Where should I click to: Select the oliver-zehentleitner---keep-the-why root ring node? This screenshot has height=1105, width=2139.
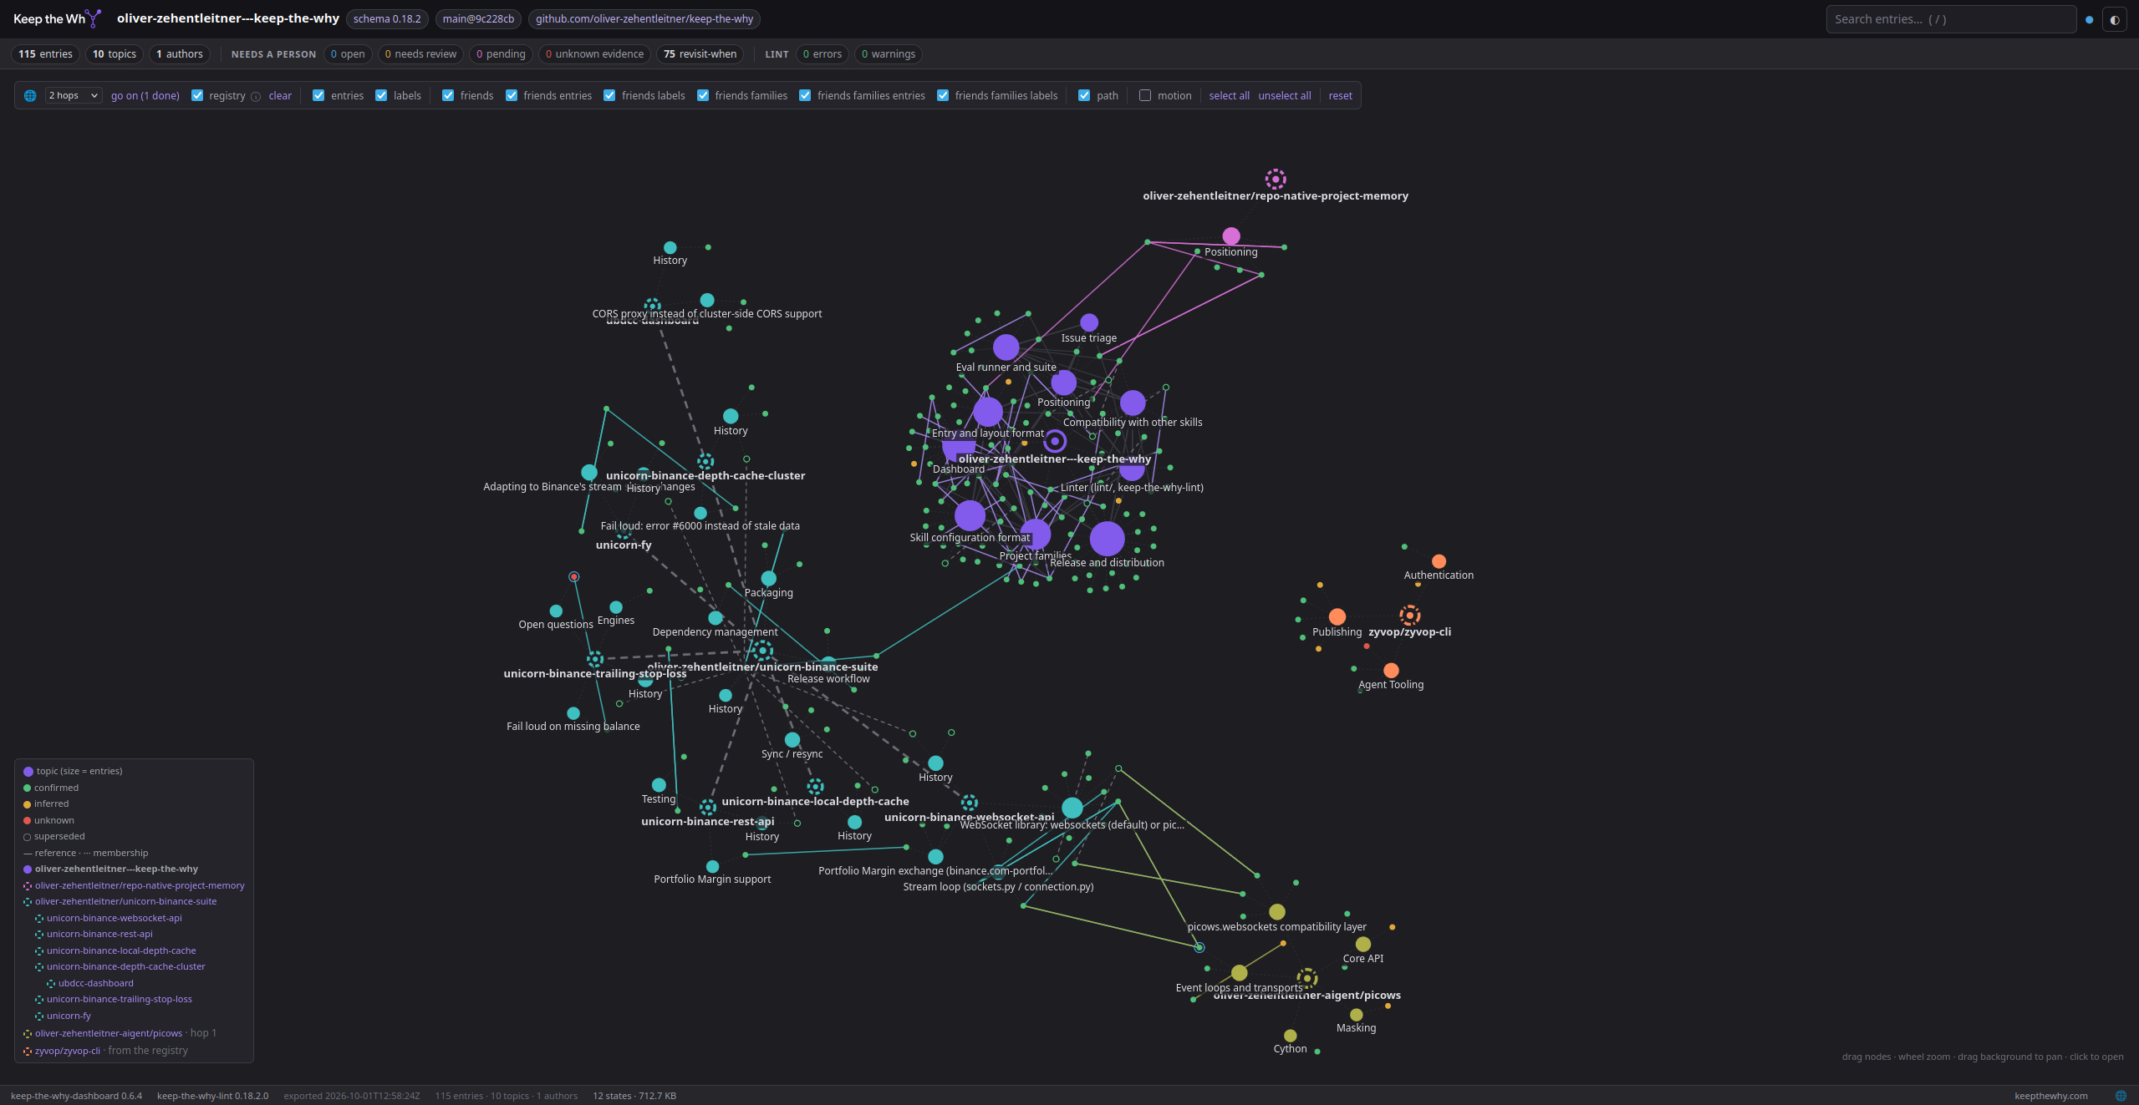pyautogui.click(x=1055, y=440)
